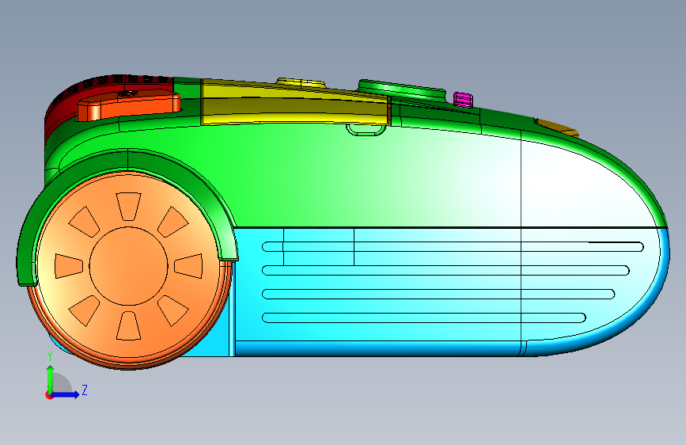
Task: Click the blue Z axis arrow of the triad
Action: (66, 394)
